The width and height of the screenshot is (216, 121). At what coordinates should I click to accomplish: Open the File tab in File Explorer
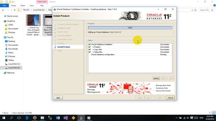coord(4,5)
